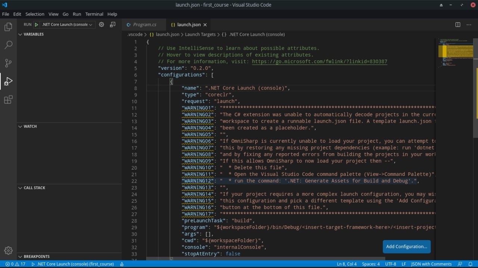
Task: Open the notifications bell in status bar
Action: [471, 264]
